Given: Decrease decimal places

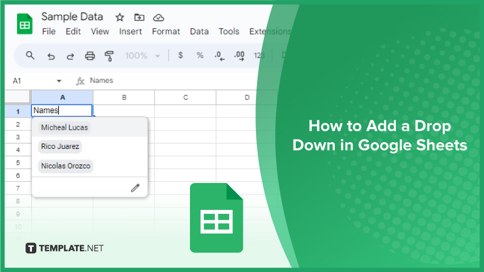Looking at the screenshot, I should click(220, 56).
